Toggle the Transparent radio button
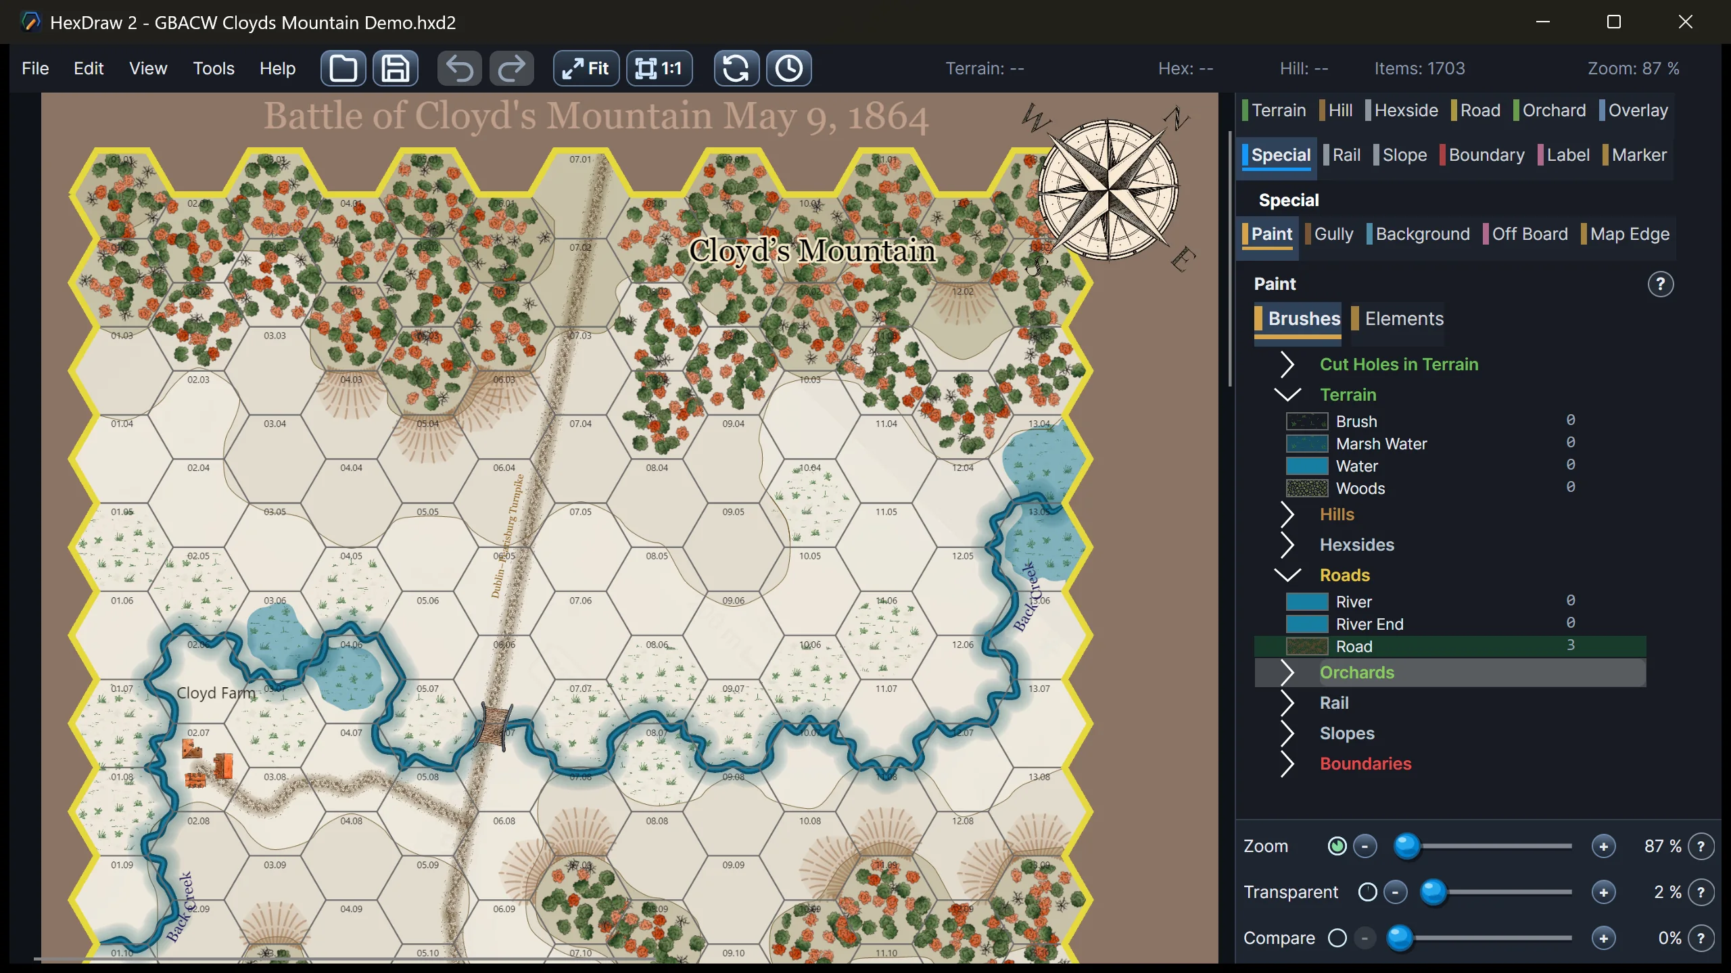The height and width of the screenshot is (973, 1731). [1367, 892]
